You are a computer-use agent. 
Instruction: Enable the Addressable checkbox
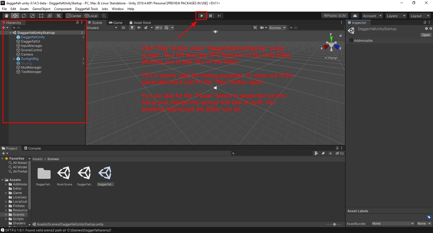tap(351, 41)
